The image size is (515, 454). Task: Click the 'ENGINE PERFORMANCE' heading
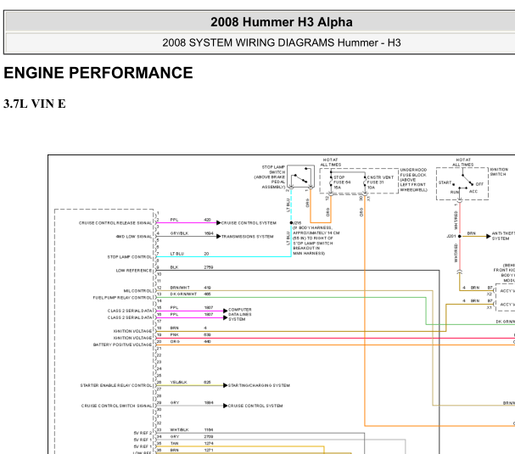click(x=98, y=73)
